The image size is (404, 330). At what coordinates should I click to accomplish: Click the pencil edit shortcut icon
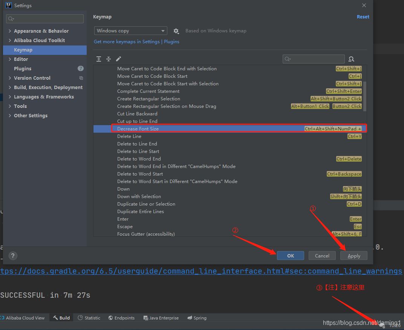click(118, 59)
